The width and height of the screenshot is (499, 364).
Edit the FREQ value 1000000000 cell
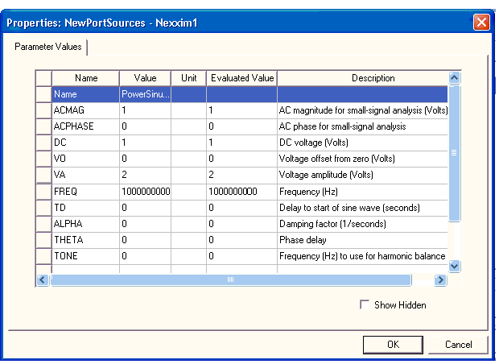(145, 192)
